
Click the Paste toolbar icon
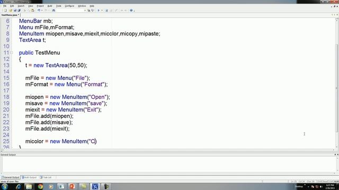coord(33,11)
